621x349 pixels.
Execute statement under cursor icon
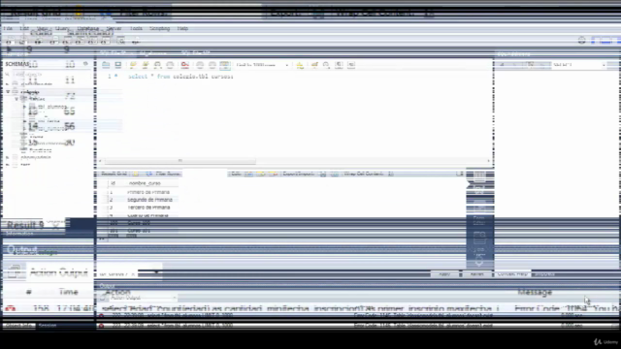146,65
